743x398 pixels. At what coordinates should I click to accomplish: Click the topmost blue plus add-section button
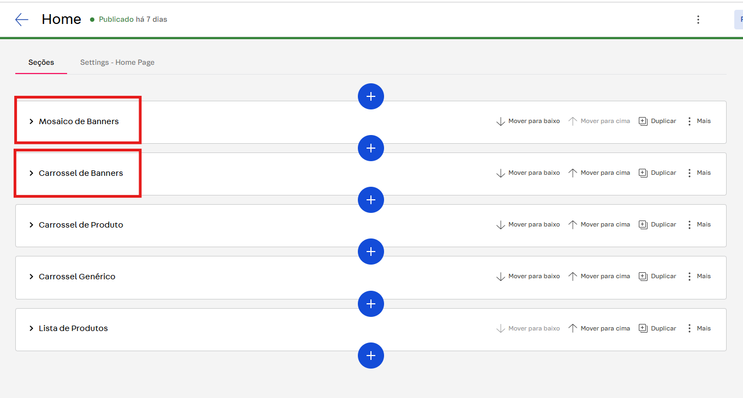(371, 96)
